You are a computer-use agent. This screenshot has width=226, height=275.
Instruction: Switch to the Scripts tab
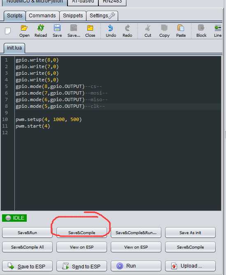15,16
